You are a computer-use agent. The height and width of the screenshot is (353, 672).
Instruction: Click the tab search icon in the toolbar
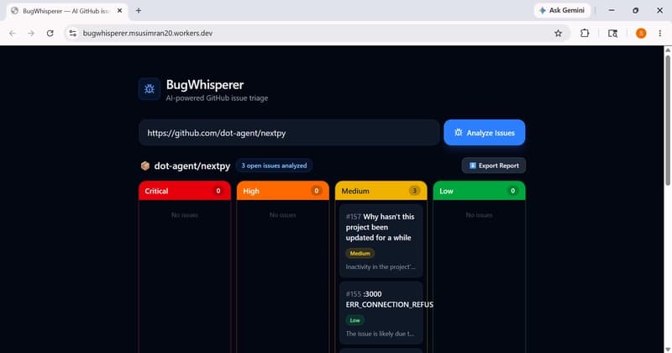tap(613, 33)
